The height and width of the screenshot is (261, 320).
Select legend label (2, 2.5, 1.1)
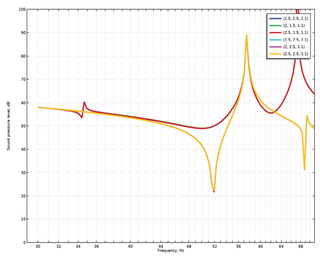pos(294,47)
